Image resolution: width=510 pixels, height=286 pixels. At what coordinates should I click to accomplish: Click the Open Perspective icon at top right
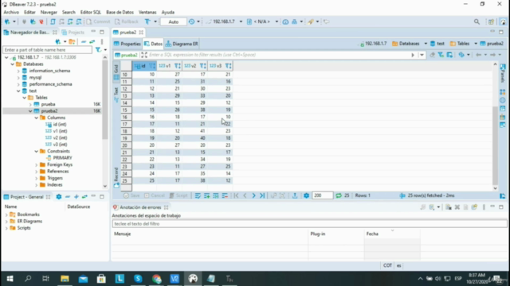(491, 21)
